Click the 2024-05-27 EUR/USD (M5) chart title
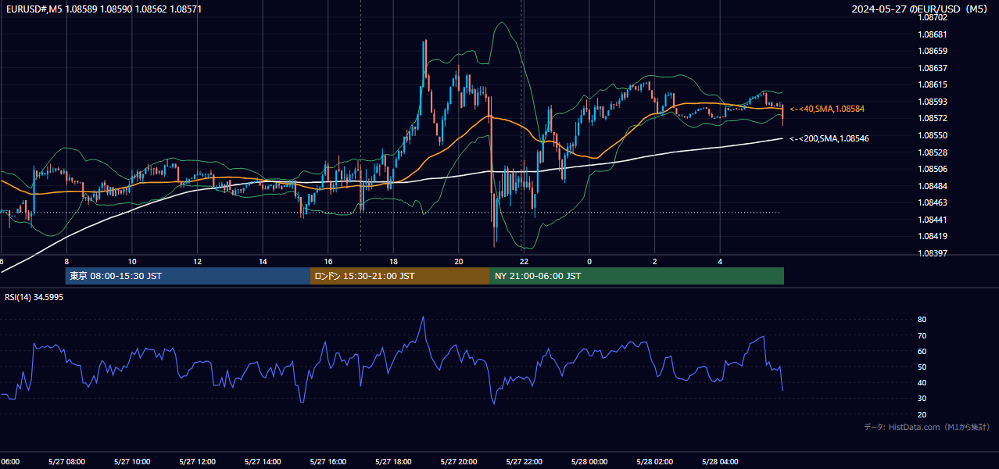999x469 pixels. point(920,9)
